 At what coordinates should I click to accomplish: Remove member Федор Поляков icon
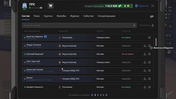[x=145, y=46]
